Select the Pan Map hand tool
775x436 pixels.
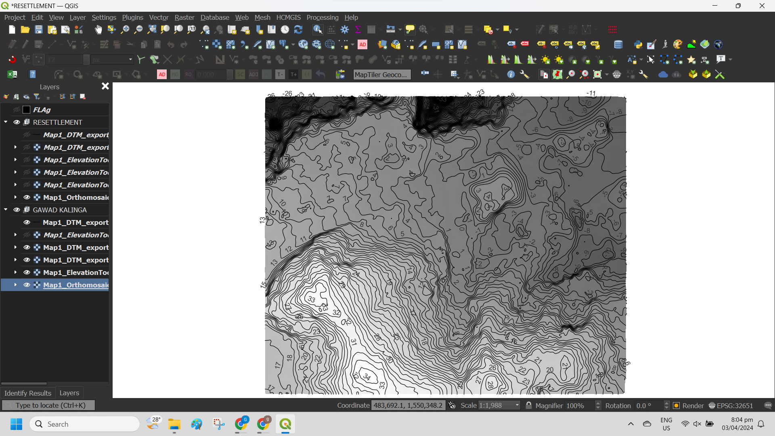pyautogui.click(x=98, y=29)
